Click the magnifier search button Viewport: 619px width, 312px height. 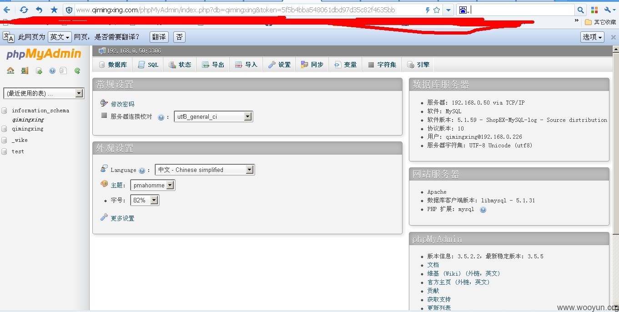[580, 10]
